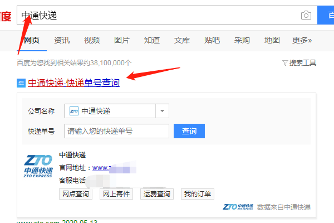Switch to the 文库 tab

point(182,40)
